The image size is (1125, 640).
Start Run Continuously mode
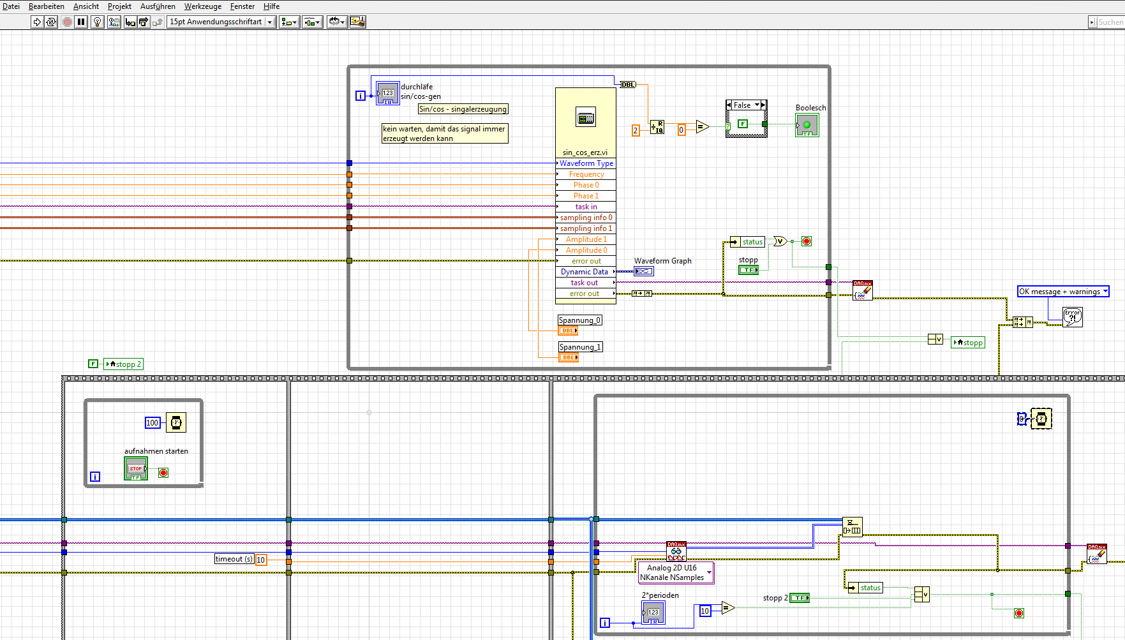[51, 22]
